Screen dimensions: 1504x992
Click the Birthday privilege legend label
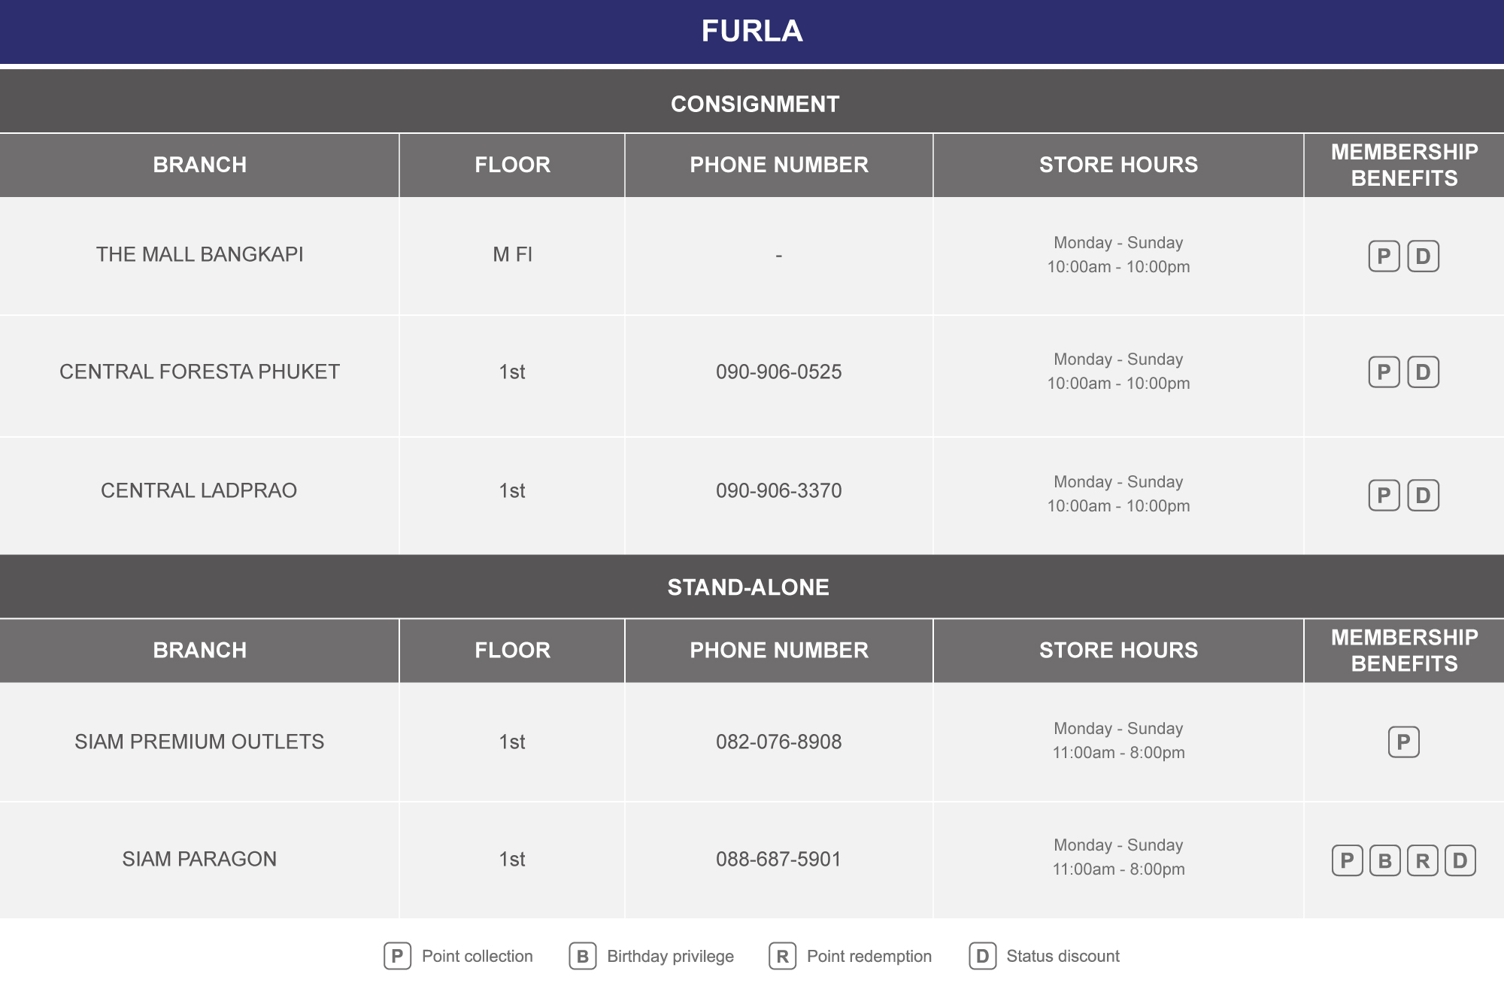(x=670, y=956)
